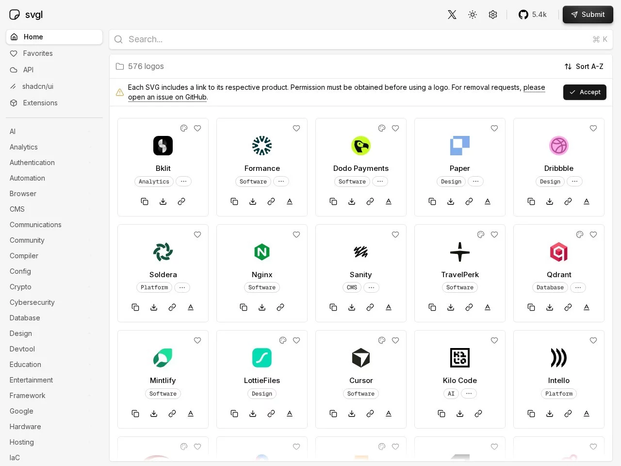Accept the SVG permission notice

pyautogui.click(x=585, y=92)
